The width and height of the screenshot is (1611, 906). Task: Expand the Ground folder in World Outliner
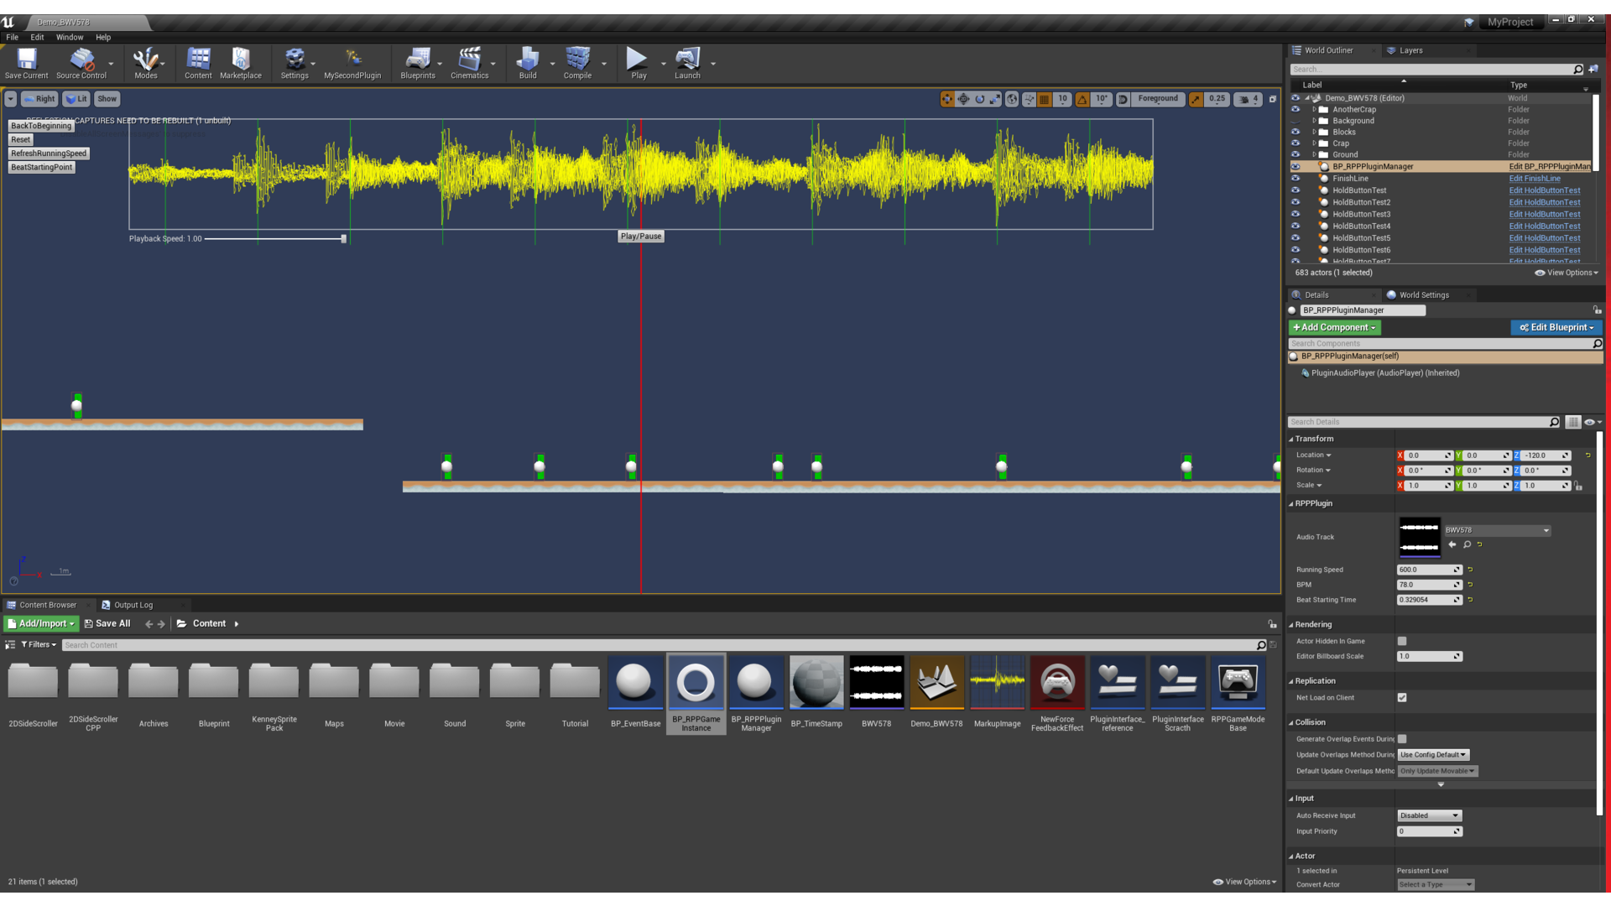[1315, 154]
